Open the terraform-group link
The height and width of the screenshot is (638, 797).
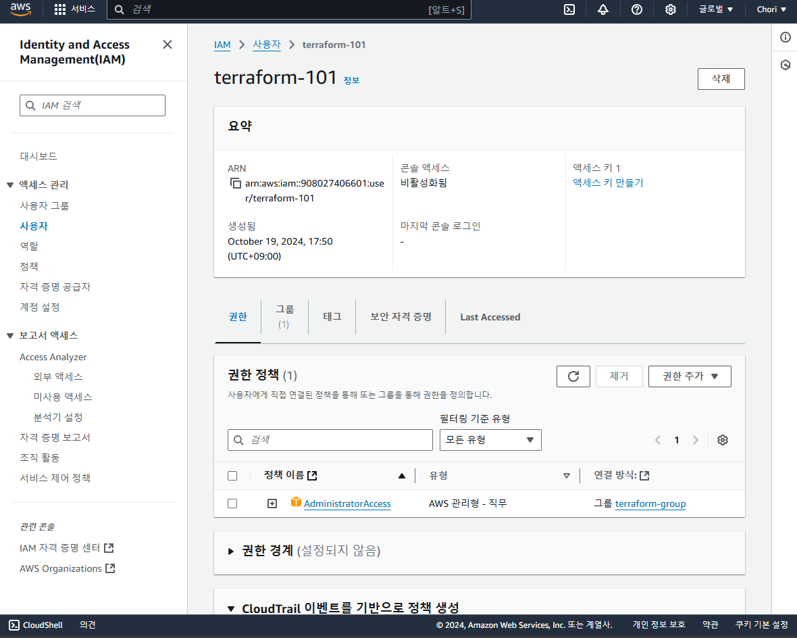pyautogui.click(x=650, y=504)
